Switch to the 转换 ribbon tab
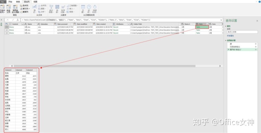 click(x=18, y=2)
